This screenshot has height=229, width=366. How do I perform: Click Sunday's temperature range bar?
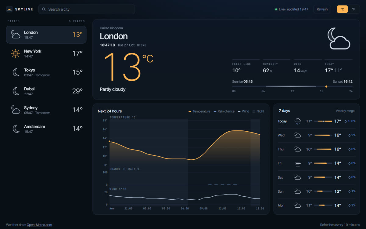coord(323,191)
